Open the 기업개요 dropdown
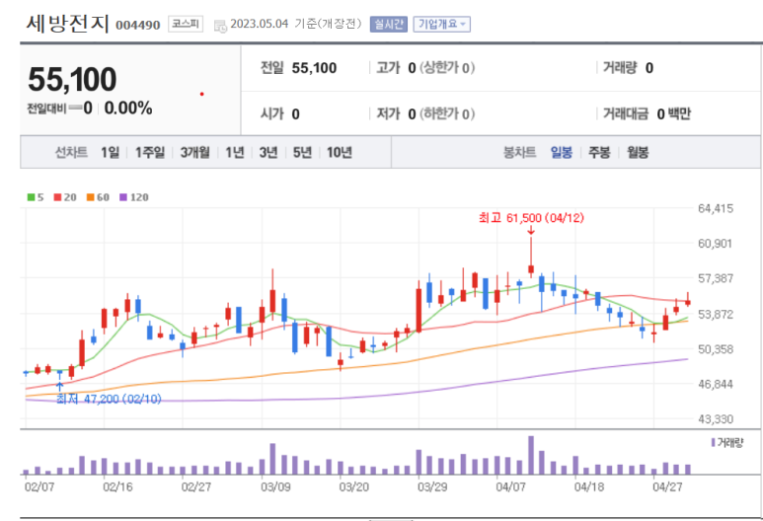Screen dimensions: 763x521 tap(442, 24)
